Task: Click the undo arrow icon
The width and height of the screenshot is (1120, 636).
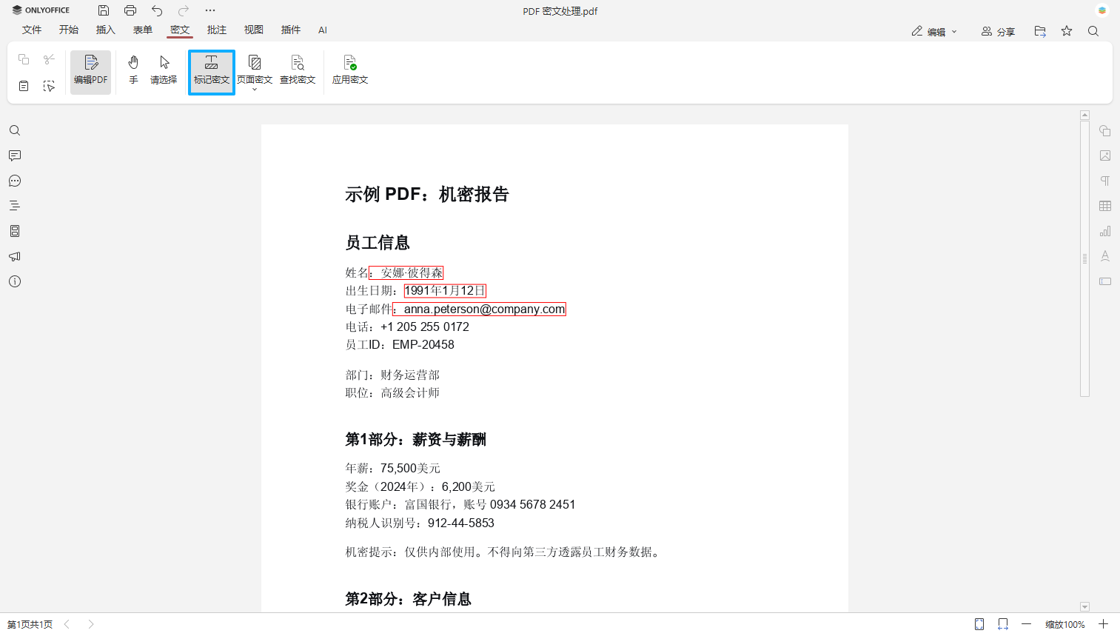Action: click(155, 10)
